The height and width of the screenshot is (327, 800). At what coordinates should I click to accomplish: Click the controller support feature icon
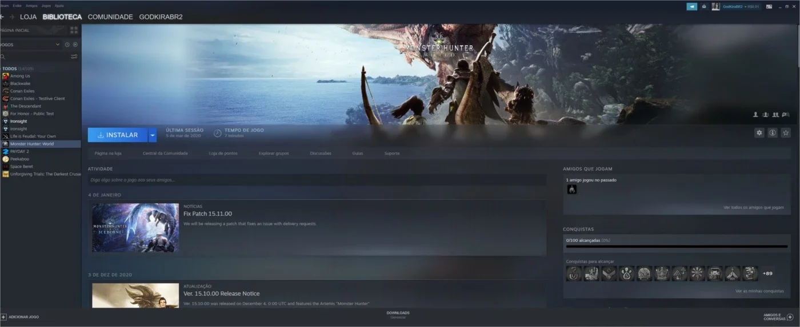click(x=786, y=115)
